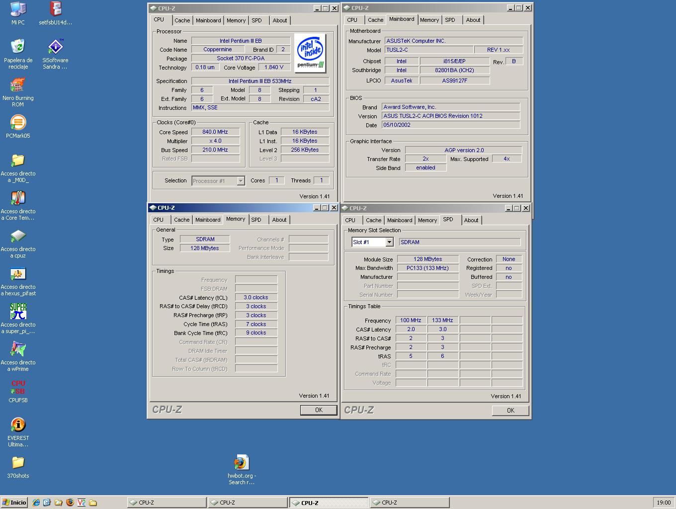The width and height of the screenshot is (676, 509).
Task: Click the Southbridge value 82801BA (ICH2)
Action: tap(454, 70)
